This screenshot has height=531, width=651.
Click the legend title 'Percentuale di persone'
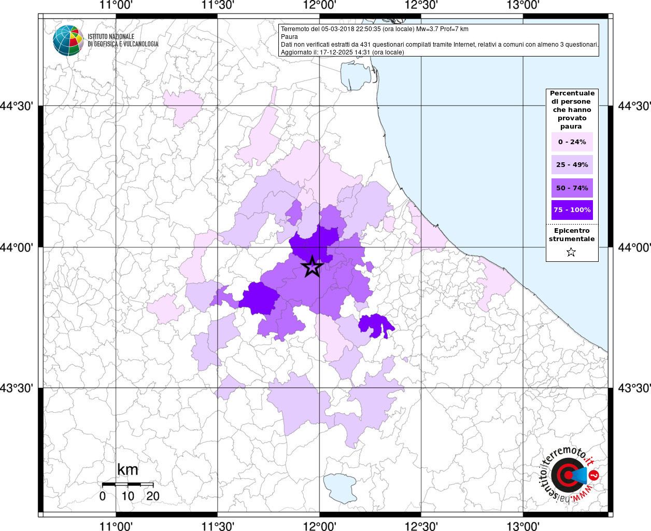(x=572, y=109)
